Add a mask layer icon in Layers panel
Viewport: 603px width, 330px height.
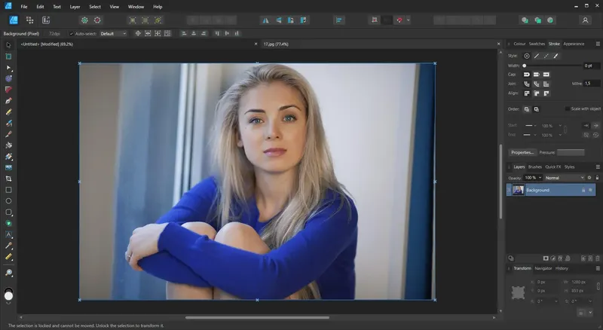point(545,258)
